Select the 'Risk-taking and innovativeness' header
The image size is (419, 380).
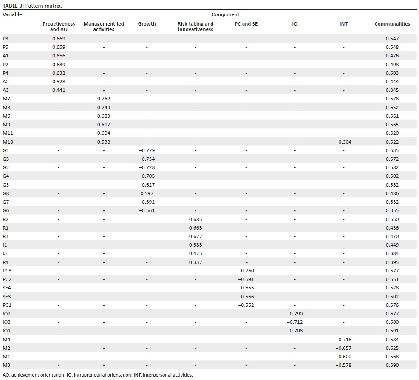[x=195, y=27]
